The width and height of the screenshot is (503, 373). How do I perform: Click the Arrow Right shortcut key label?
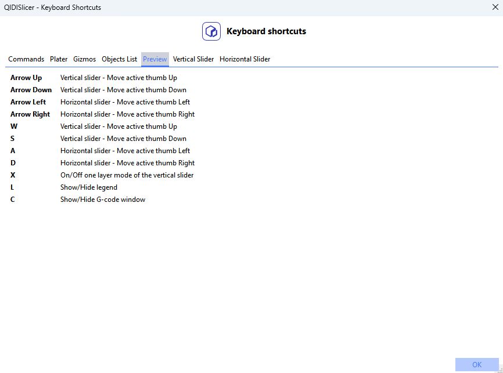click(30, 114)
